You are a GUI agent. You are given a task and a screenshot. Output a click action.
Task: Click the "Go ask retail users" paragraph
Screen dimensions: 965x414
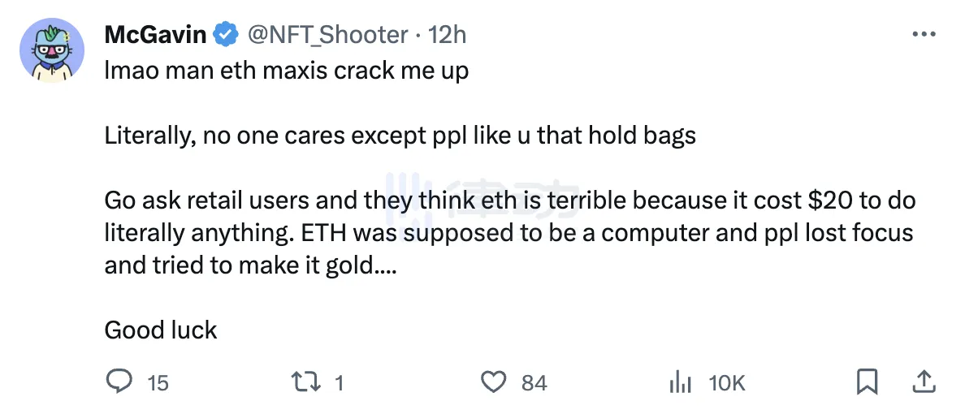[508, 233]
